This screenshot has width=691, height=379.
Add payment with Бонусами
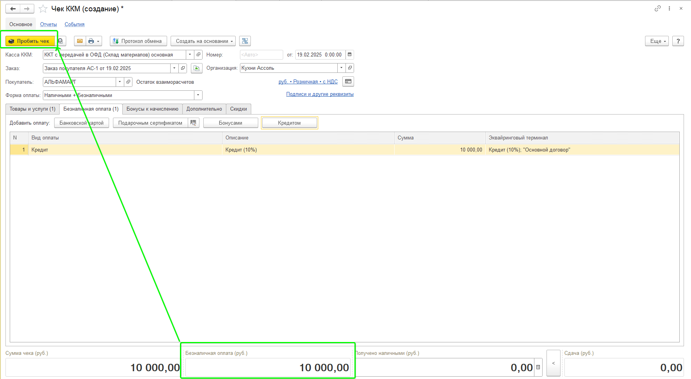pos(231,123)
